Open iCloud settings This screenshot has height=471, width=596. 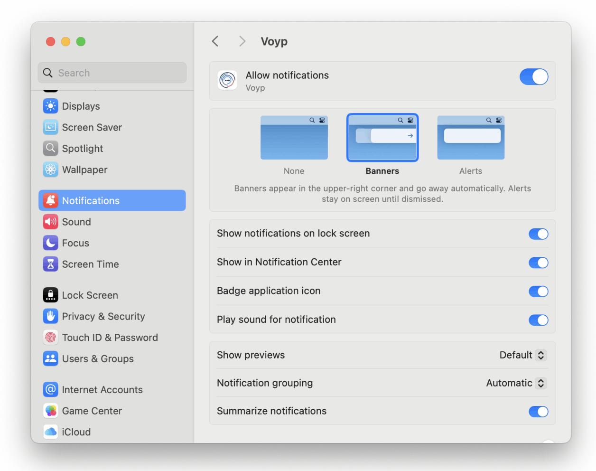76,432
